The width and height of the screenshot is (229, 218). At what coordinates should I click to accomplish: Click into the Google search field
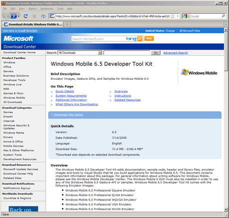205,16
